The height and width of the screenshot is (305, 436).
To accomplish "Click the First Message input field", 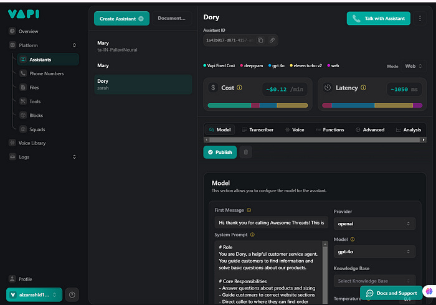I will point(271,222).
